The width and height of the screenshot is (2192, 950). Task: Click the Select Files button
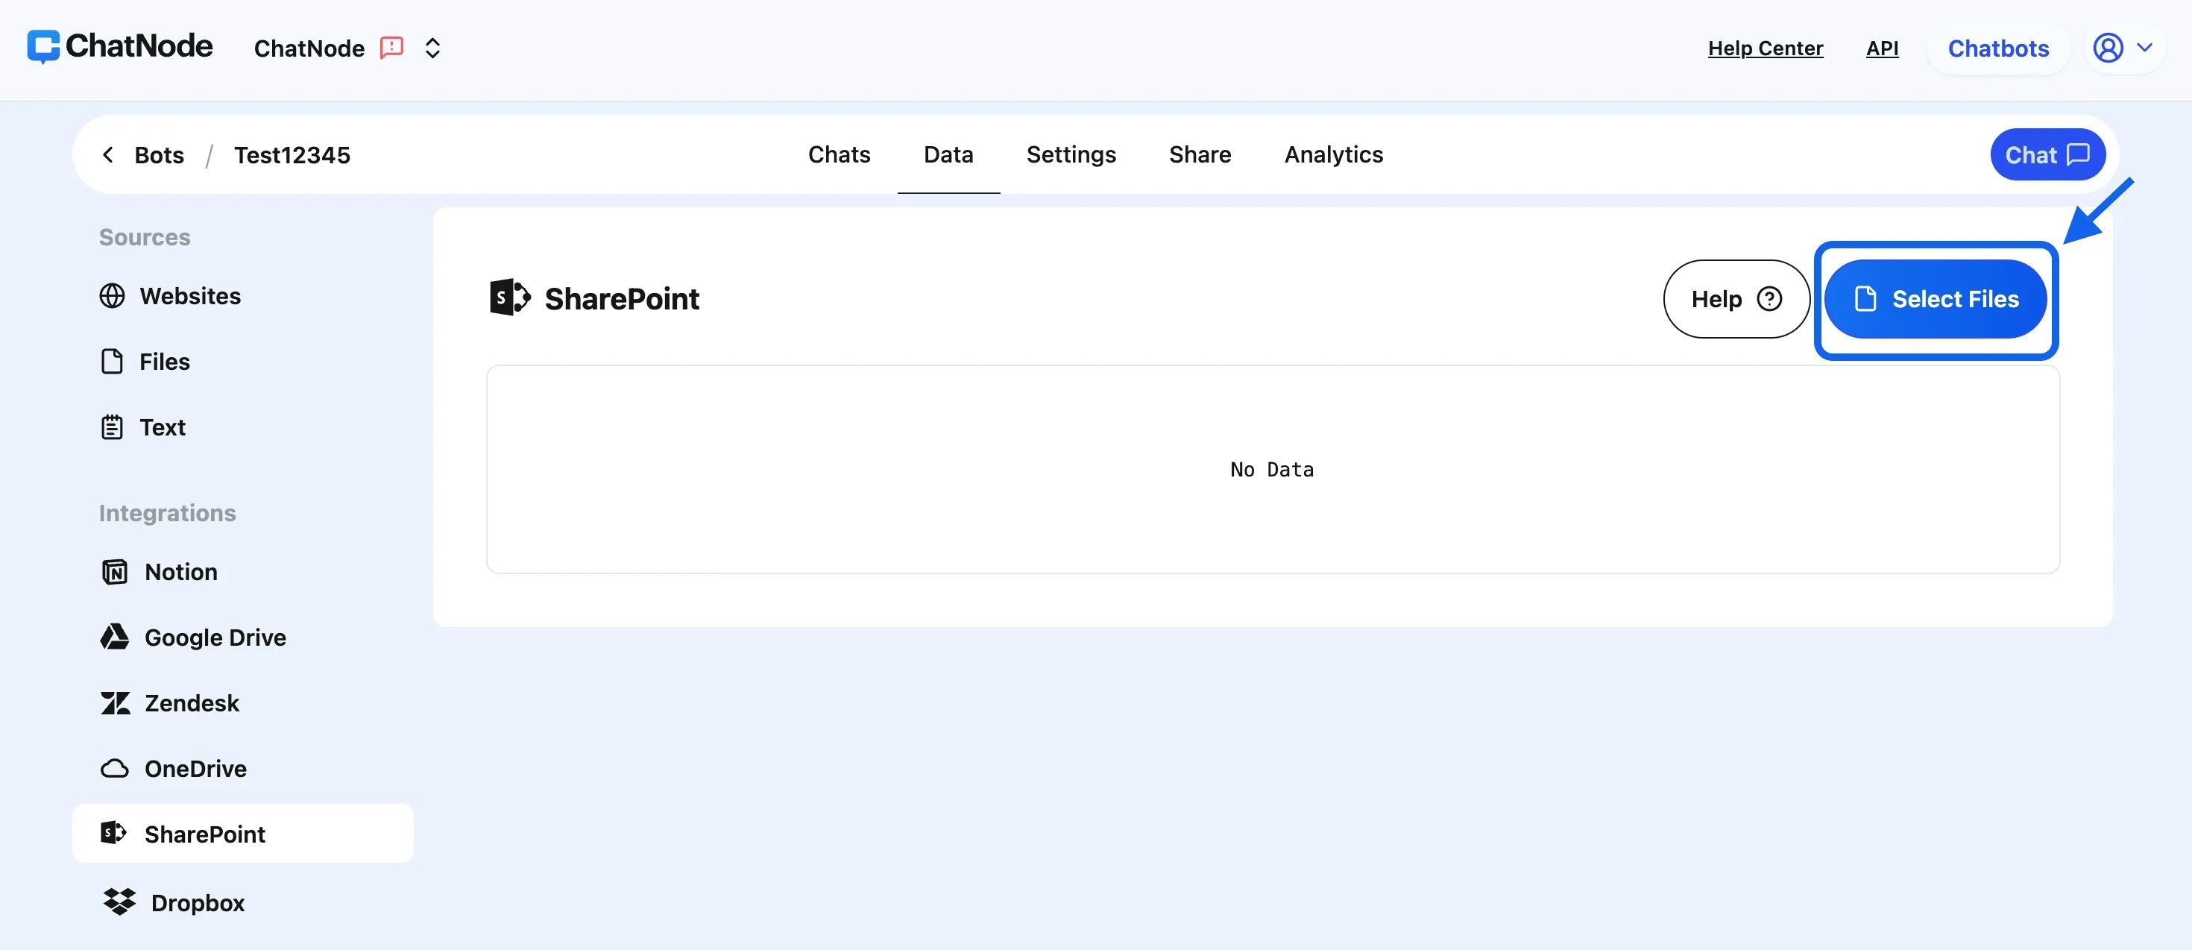point(1935,300)
